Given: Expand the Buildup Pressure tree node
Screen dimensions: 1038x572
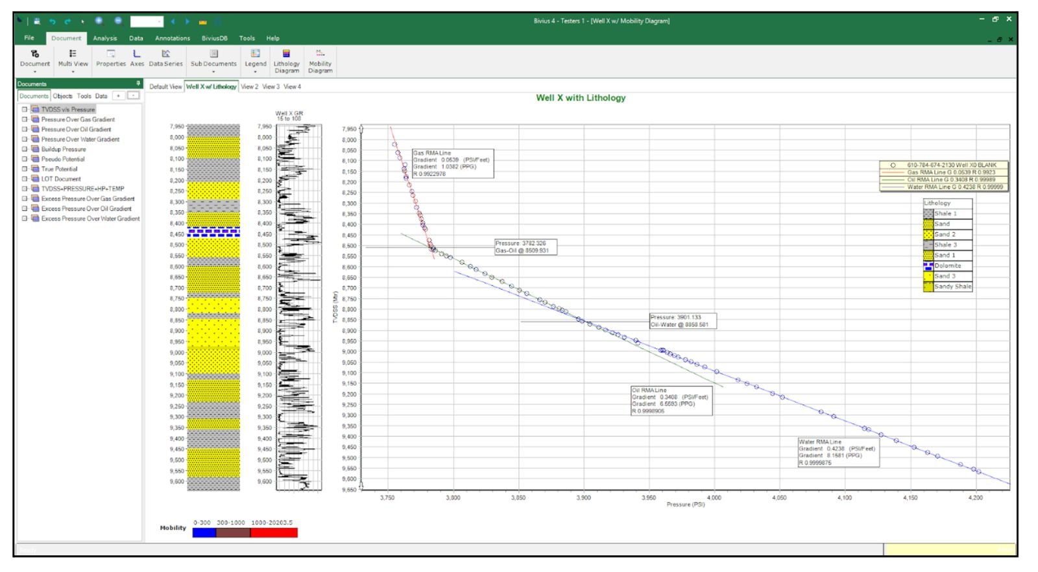Looking at the screenshot, I should pyautogui.click(x=25, y=149).
